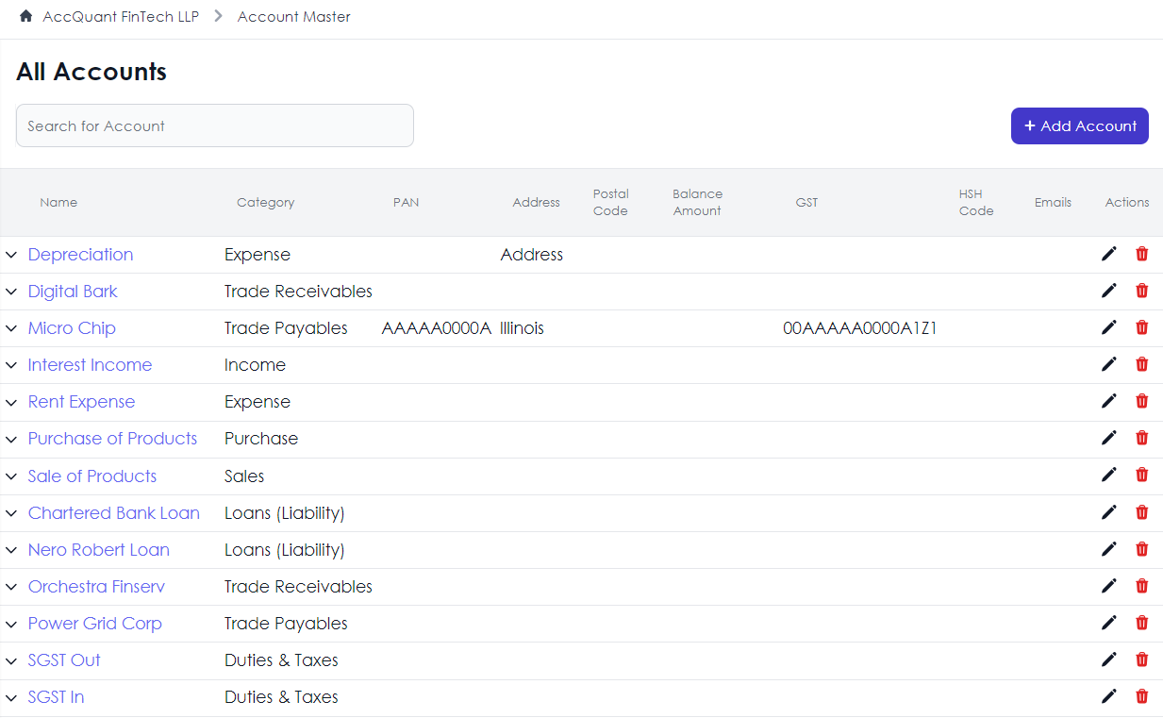Click the edit pencil for Micro Chip
The height and width of the screenshot is (718, 1163).
(1108, 326)
